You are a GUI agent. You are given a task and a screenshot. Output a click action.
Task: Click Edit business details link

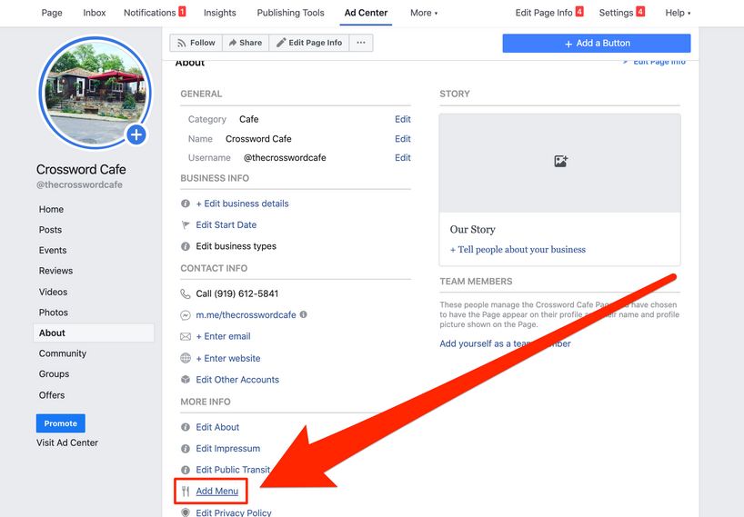pyautogui.click(x=243, y=204)
